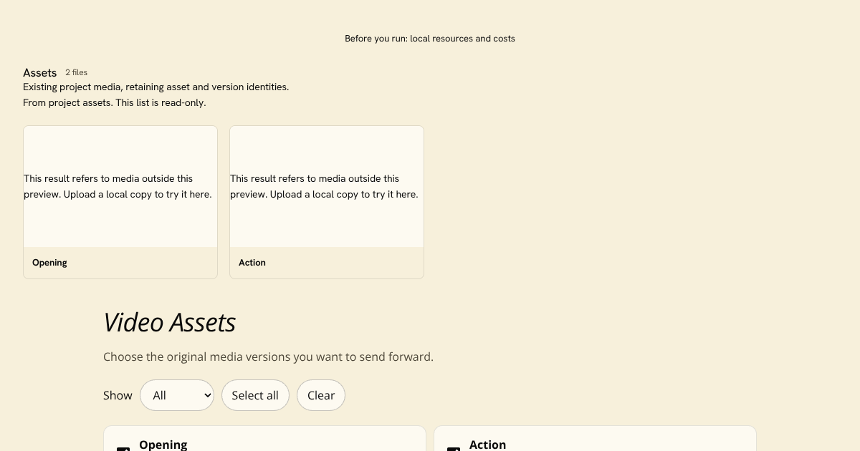Click the Clear button
Screen dimensions: 860x451
click(321, 395)
